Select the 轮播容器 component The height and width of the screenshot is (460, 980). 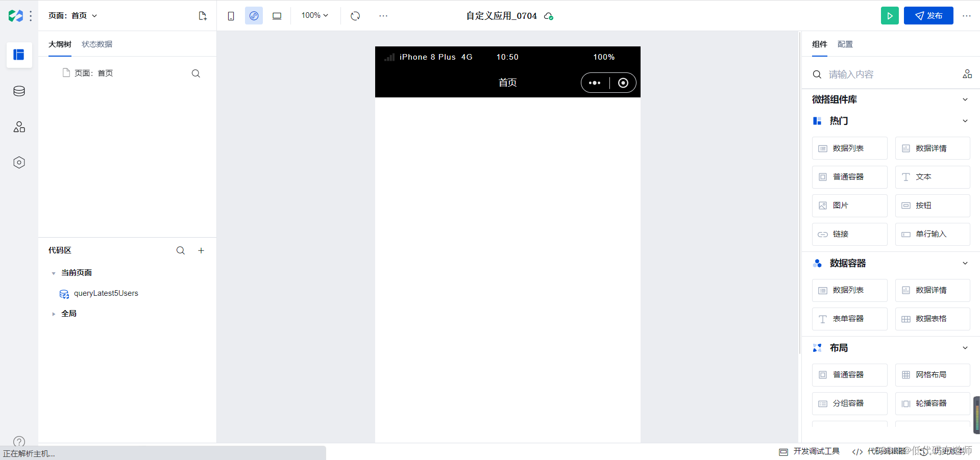pyautogui.click(x=933, y=403)
